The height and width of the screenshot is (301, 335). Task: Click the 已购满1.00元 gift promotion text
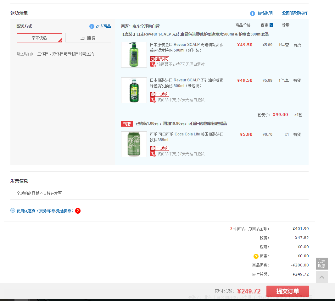pyautogui.click(x=181, y=123)
